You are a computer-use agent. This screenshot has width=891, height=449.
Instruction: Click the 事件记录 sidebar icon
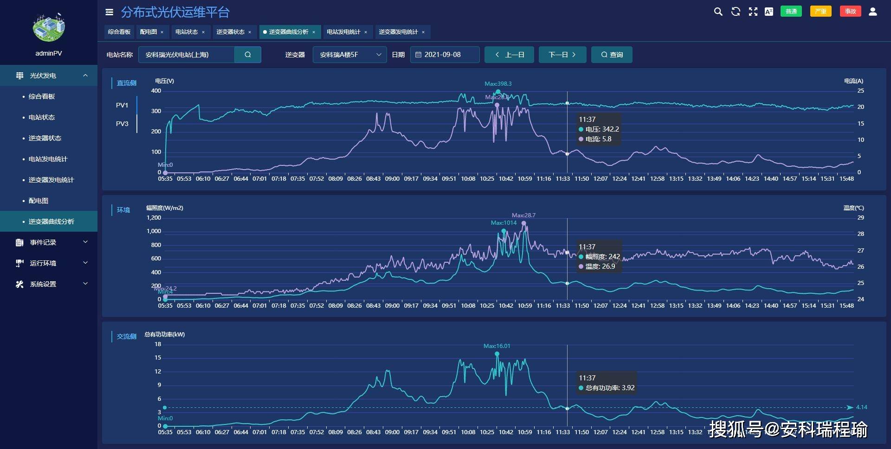[x=19, y=242]
